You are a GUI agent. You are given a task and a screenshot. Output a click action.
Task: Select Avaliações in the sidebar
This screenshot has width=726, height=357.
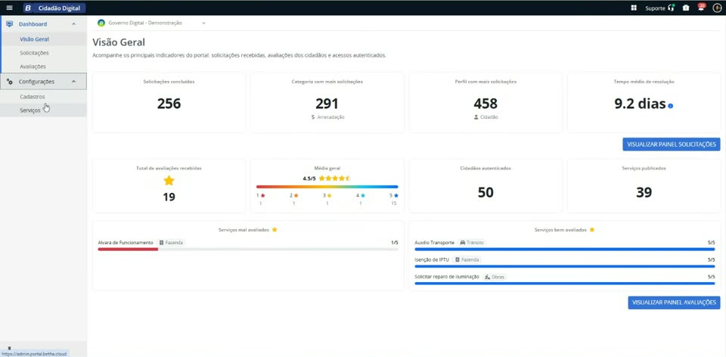[33, 67]
